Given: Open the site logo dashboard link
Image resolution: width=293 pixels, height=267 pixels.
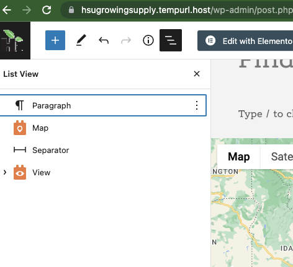Looking at the screenshot, I should (15, 40).
